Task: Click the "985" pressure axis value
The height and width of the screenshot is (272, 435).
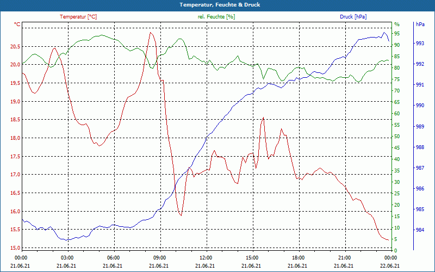Action: point(420,209)
